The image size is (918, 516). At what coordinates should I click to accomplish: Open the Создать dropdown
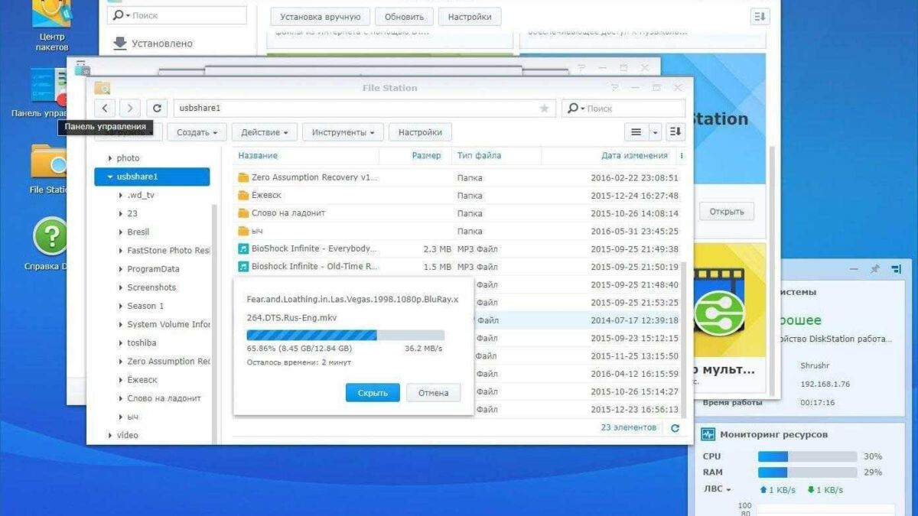tap(197, 132)
